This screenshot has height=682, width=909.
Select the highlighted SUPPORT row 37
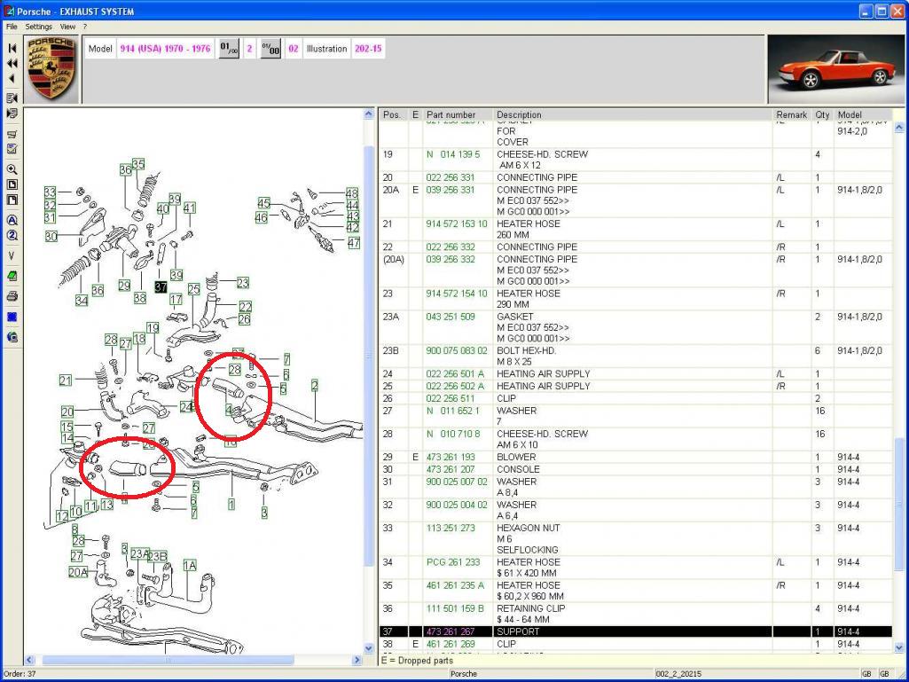coord(635,631)
